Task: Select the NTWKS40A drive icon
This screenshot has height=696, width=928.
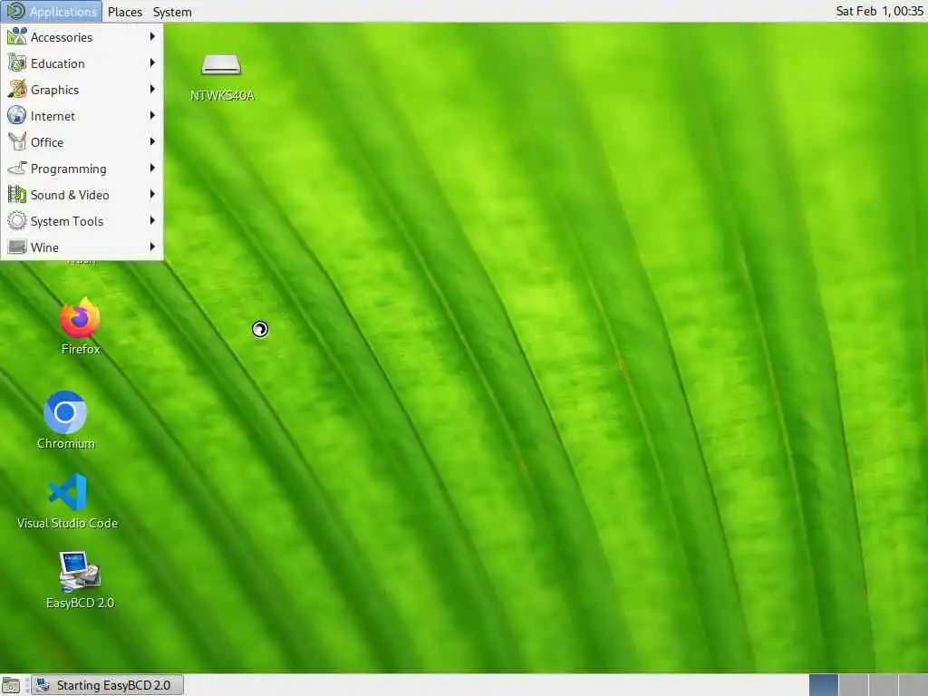Action: point(221,64)
